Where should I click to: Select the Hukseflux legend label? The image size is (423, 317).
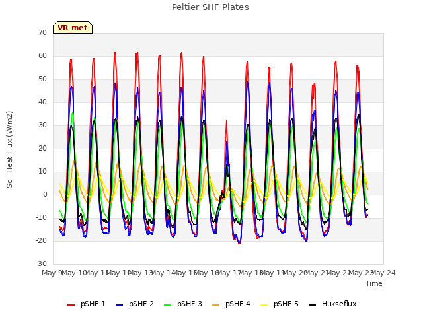339,304
